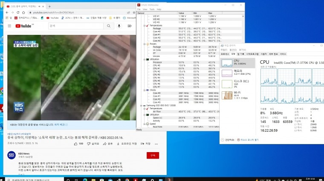Image resolution: width=324 pixels, height=181 pixels.
Task: Collapse the SSD Speed node
Action: [145, 124]
